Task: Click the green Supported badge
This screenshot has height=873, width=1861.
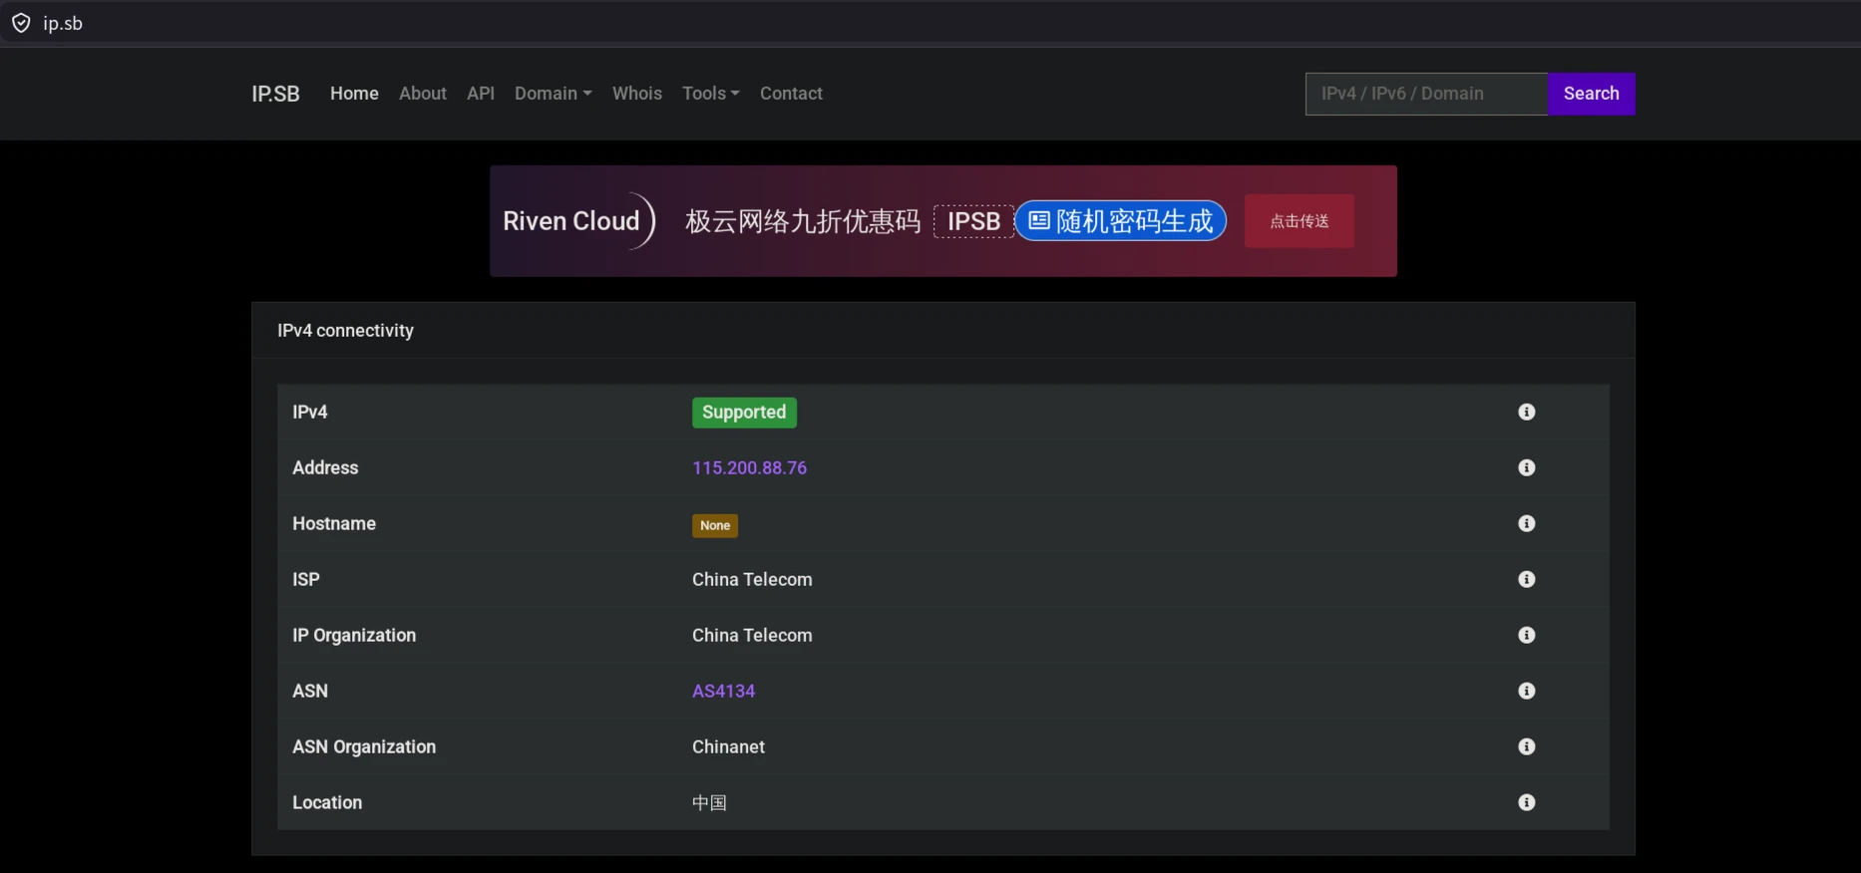Action: [744, 412]
